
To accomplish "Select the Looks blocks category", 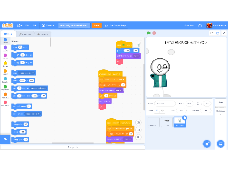I will pos(5,48).
